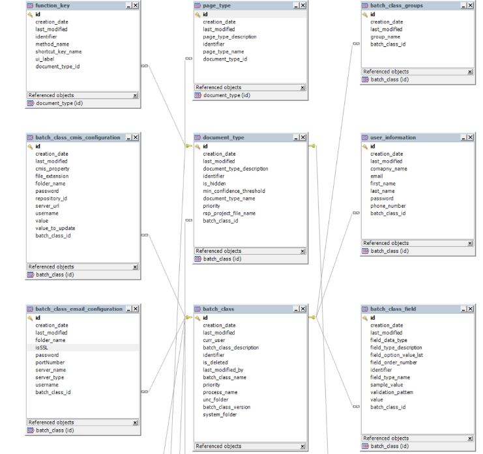Click reference icon beside batch_class (id) in cmis_configuration
Screen dimensions: 483x454
tap(31, 275)
